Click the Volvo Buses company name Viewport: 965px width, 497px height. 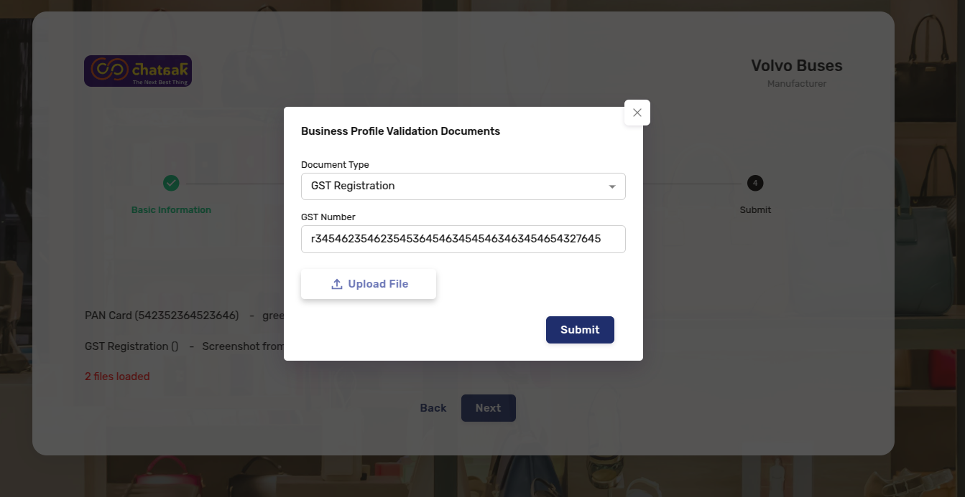click(797, 66)
